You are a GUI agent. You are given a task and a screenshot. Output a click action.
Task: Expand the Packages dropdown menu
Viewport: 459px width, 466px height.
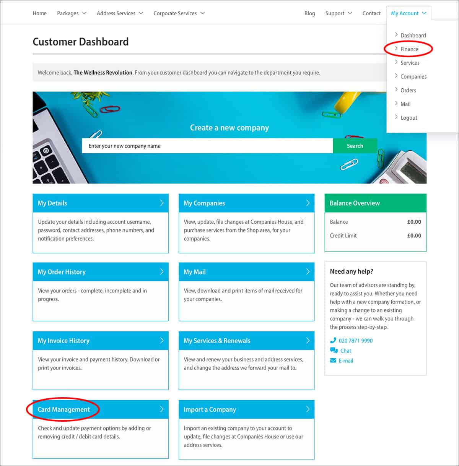[72, 13]
